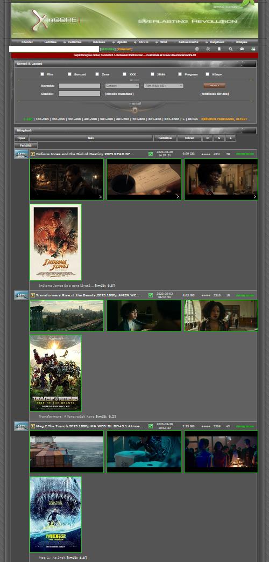The image size is (269, 562).
Task: Open Transformers.Rise.of.the.Beasts torrent title
Action: point(88,295)
